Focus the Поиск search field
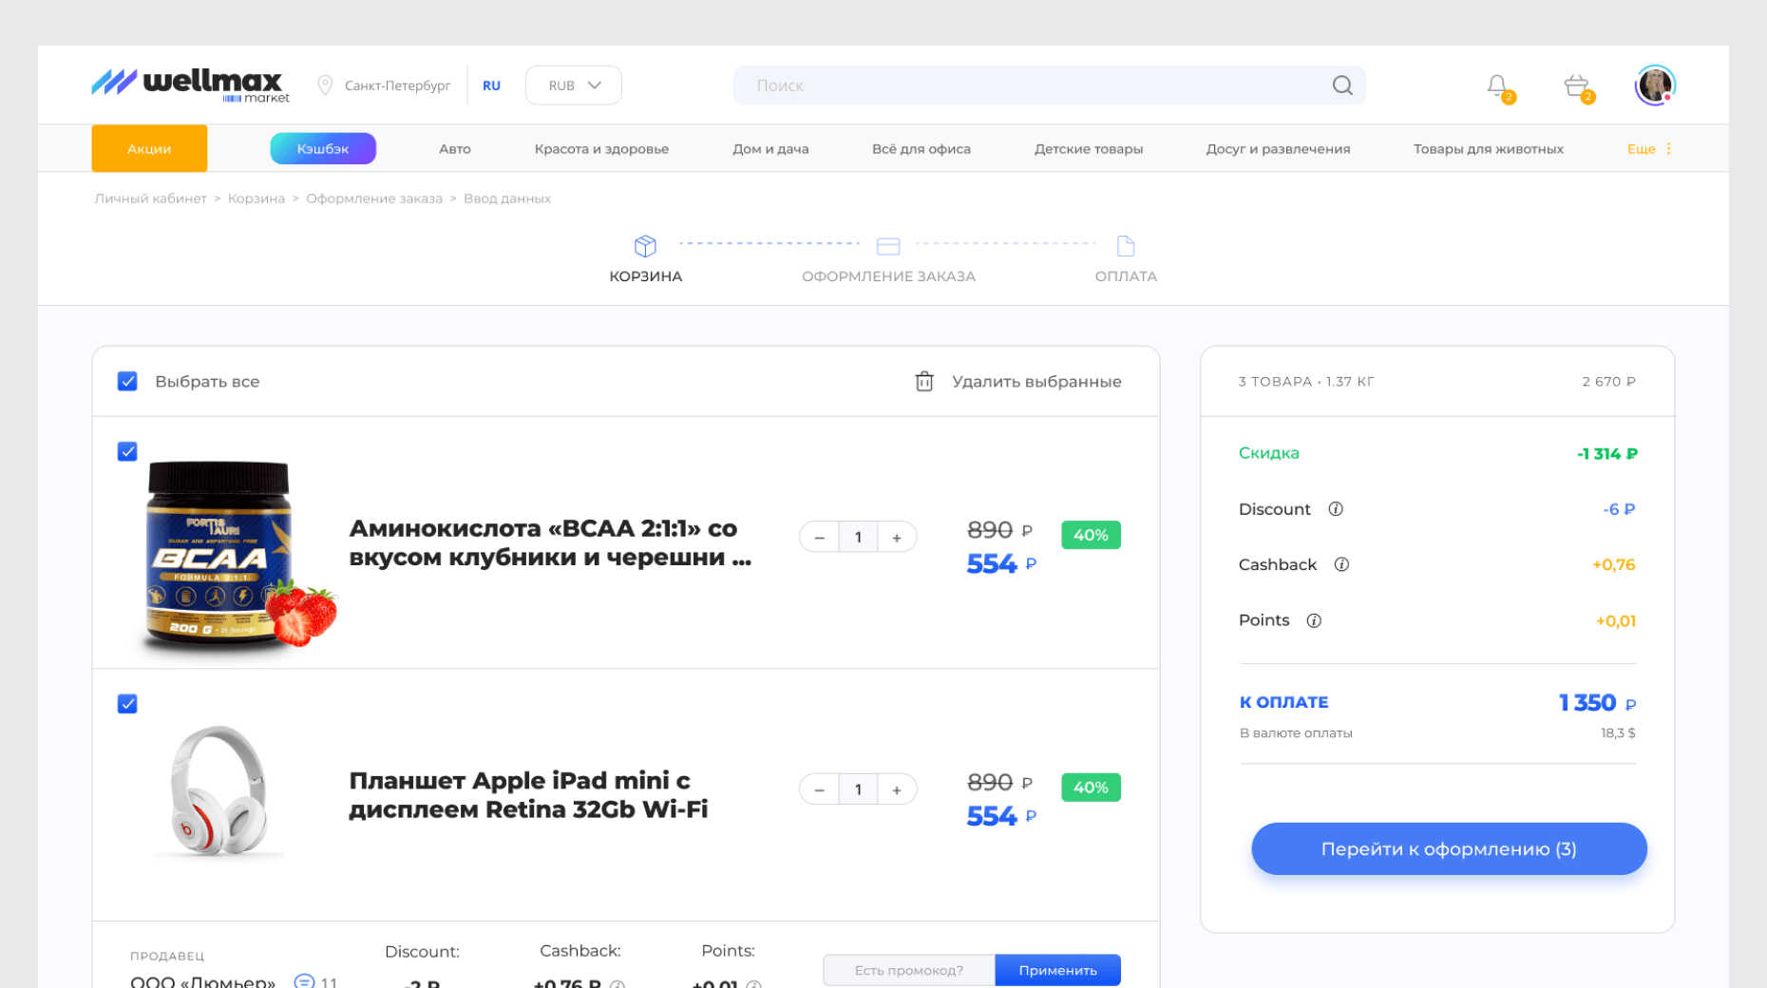Image resolution: width=1767 pixels, height=988 pixels. 1050,85
